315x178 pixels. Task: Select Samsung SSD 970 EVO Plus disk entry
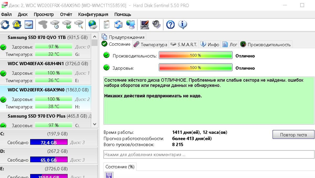coord(46,119)
